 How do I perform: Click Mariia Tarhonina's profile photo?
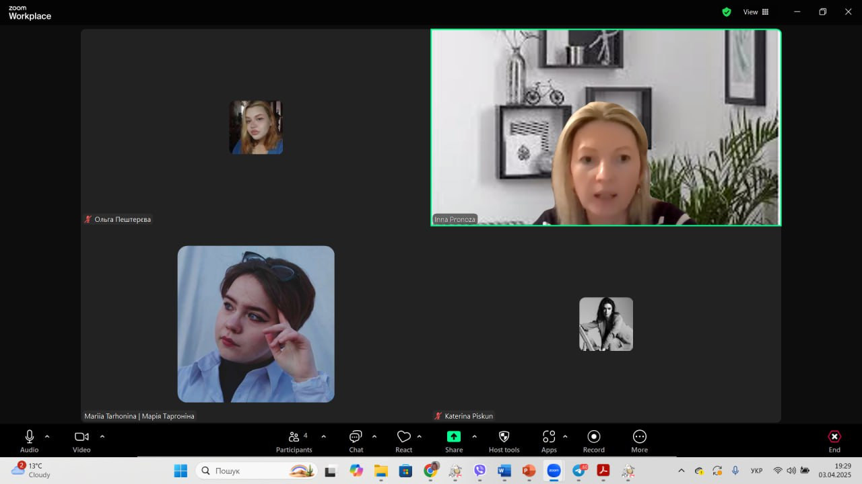(256, 324)
